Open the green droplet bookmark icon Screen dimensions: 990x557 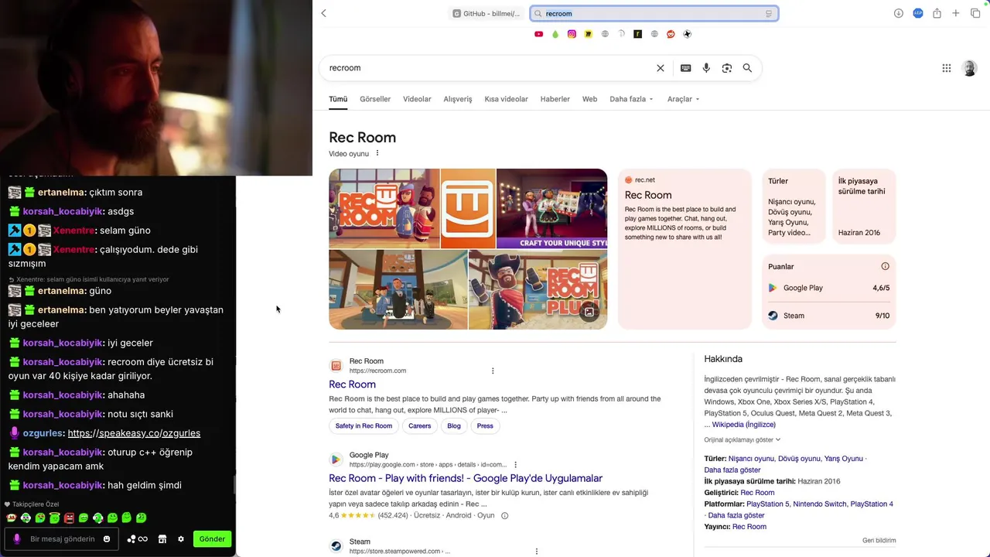coord(555,34)
